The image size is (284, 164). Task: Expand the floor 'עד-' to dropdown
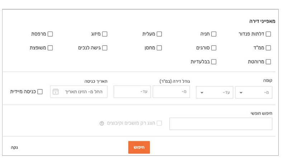point(214,92)
